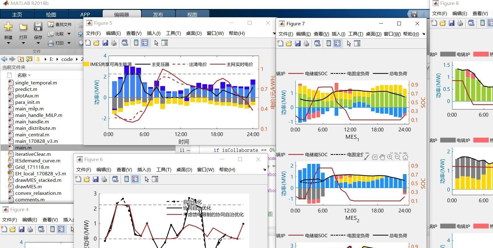The height and width of the screenshot is (248, 493).
Task: Toggle Insert Legend in Figure 7 toolbar
Action: pyautogui.click(x=337, y=44)
